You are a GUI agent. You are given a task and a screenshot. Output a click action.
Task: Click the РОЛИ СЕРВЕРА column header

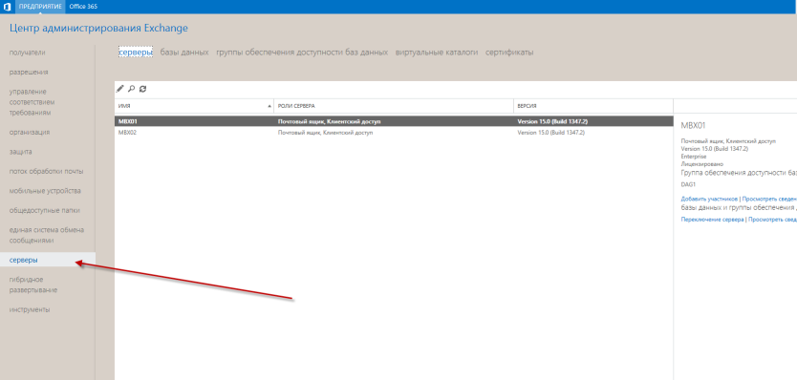click(394, 106)
